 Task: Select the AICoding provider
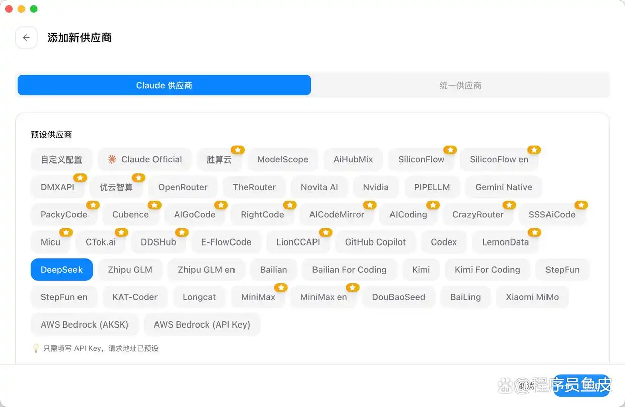pyautogui.click(x=408, y=214)
